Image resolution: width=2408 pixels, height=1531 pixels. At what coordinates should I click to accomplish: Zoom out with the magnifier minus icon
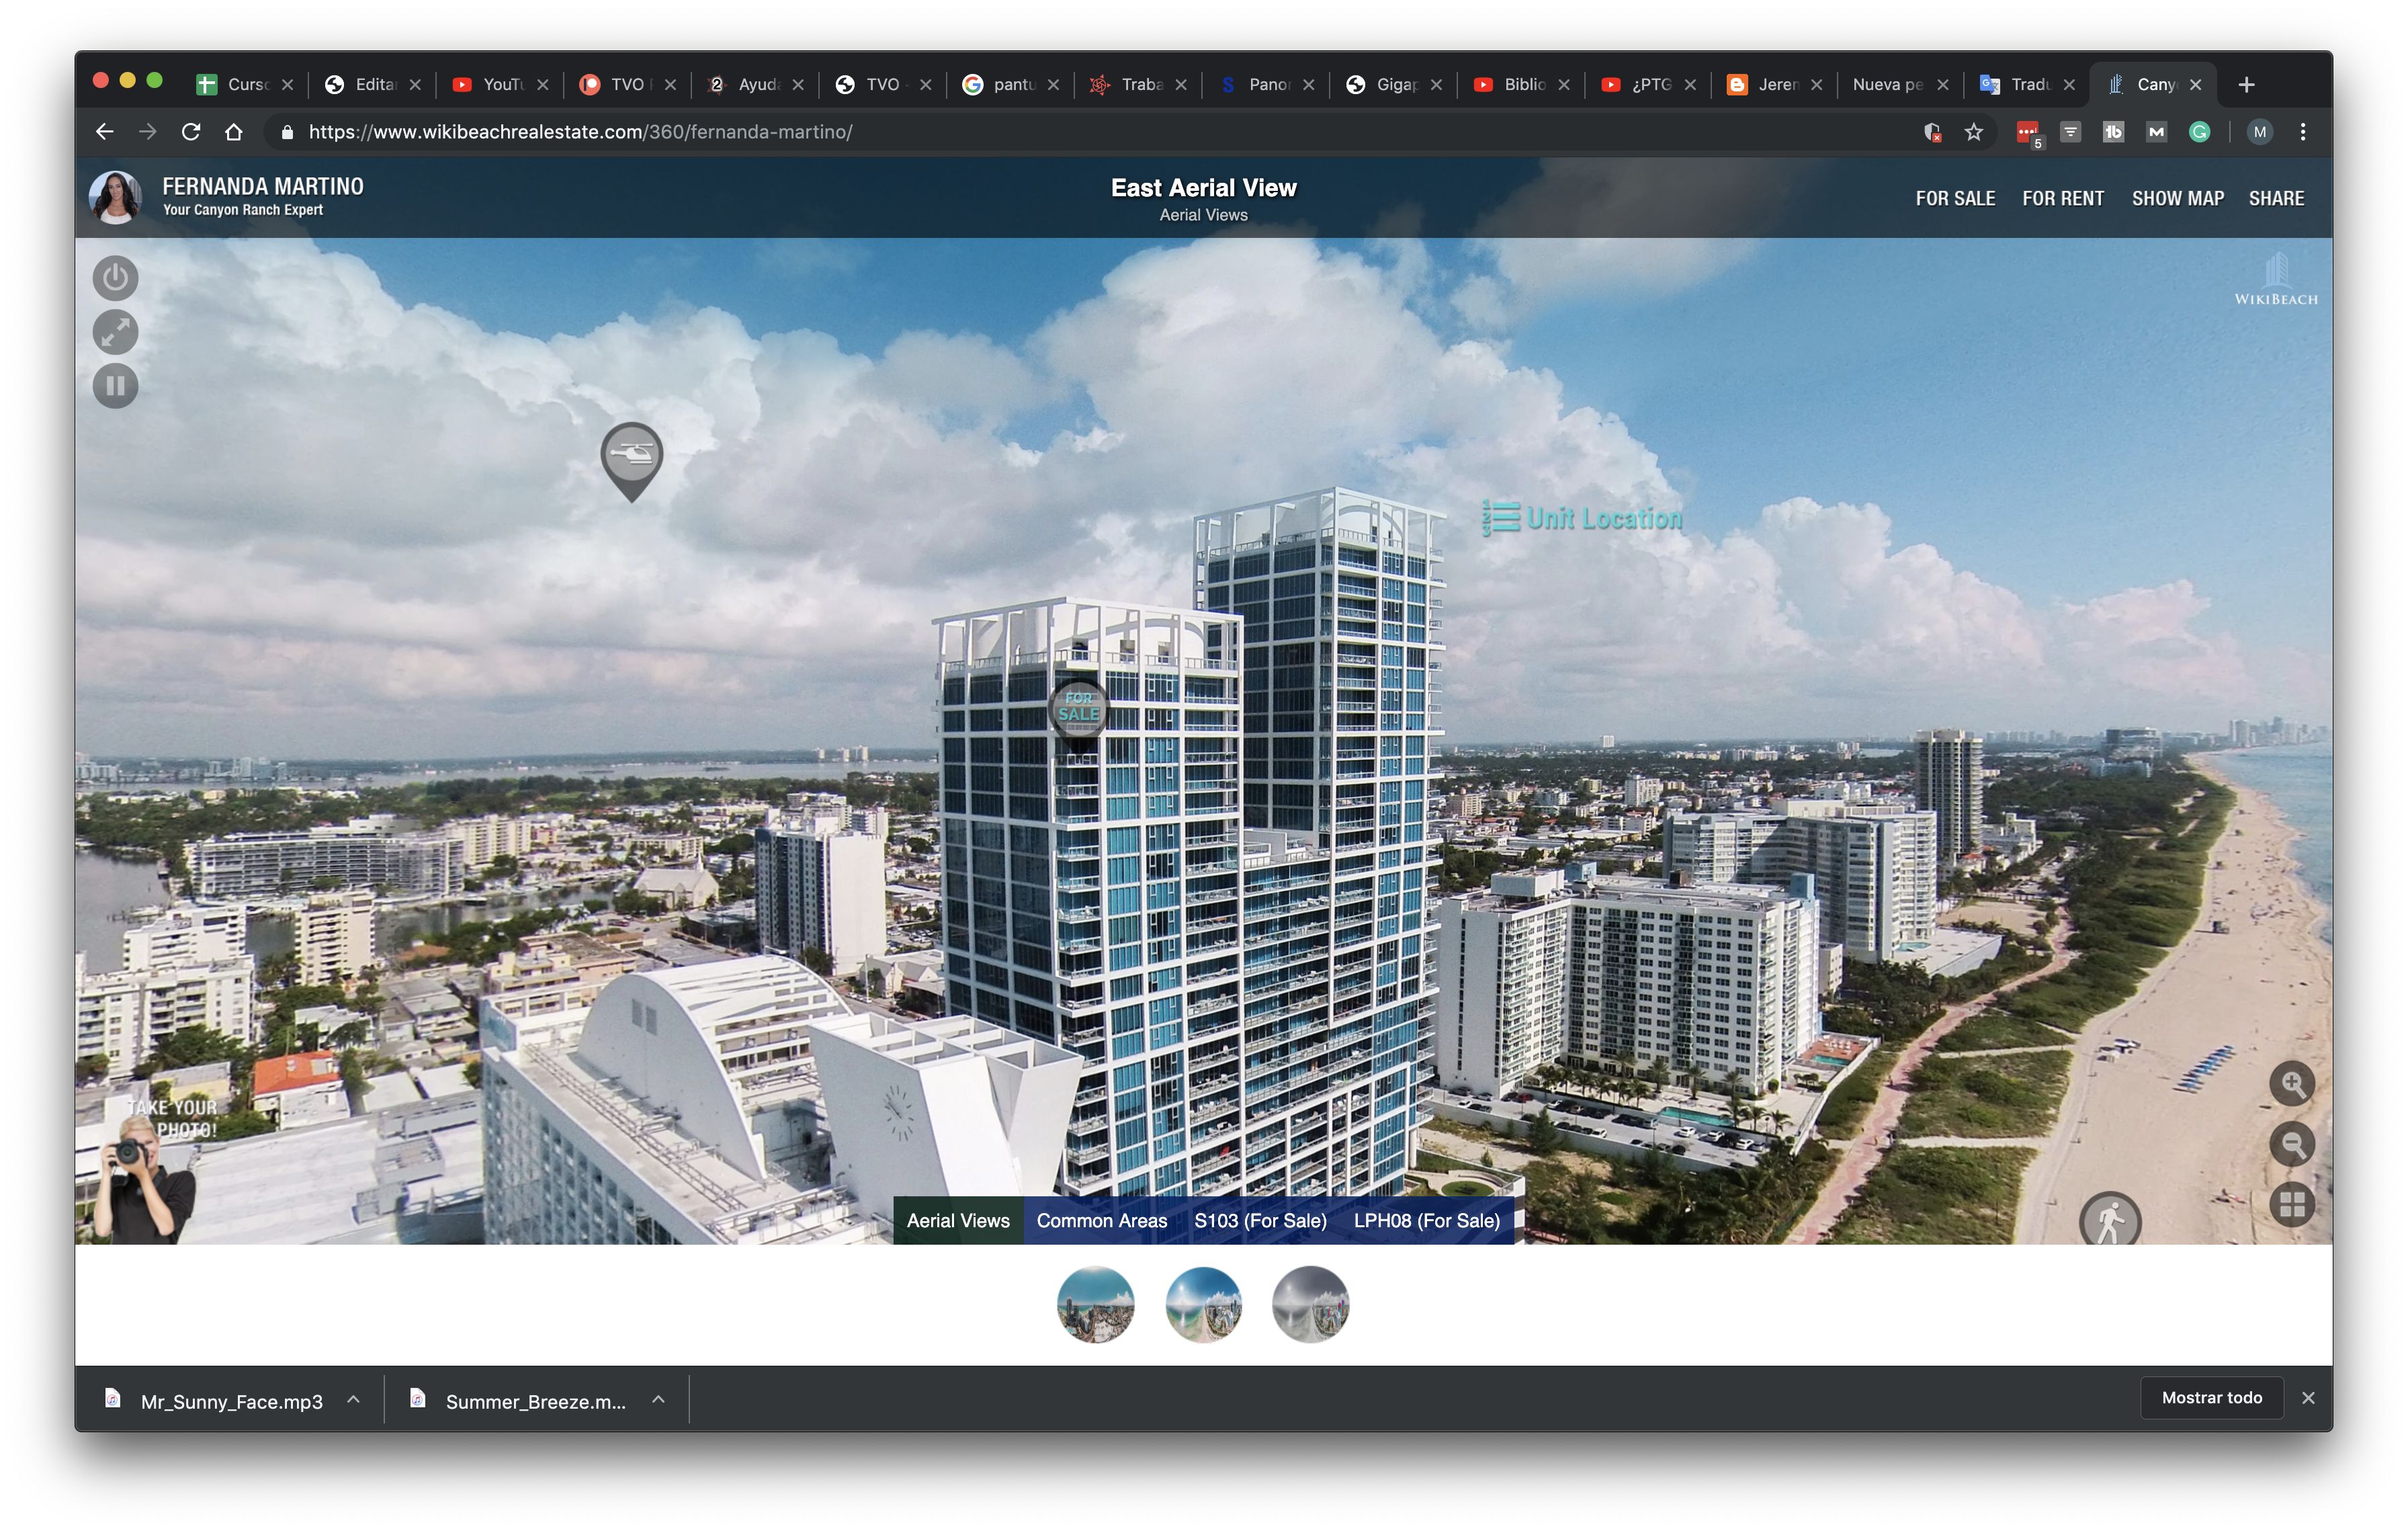(x=2291, y=1144)
